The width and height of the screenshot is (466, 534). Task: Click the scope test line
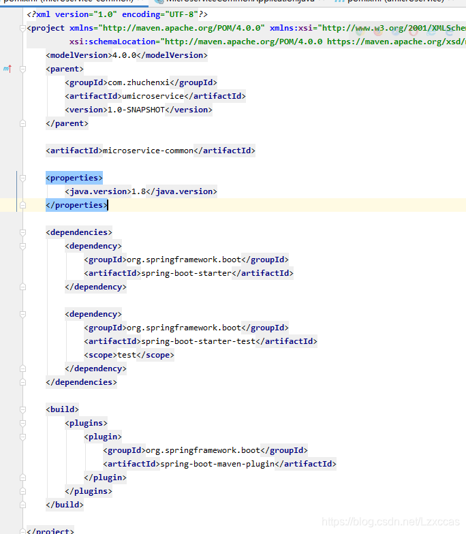(x=129, y=355)
